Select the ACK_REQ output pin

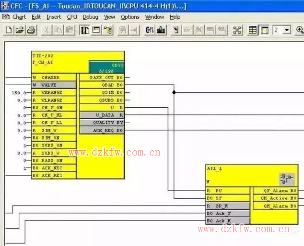[102, 130]
